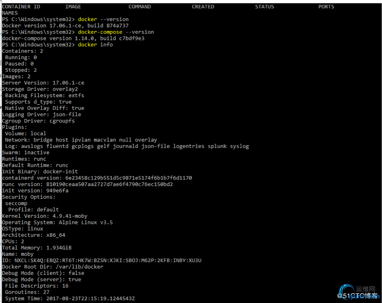The height and width of the screenshot is (303, 382).
Task: Click 'init version: 949e6fa' line
Action: coord(35,191)
